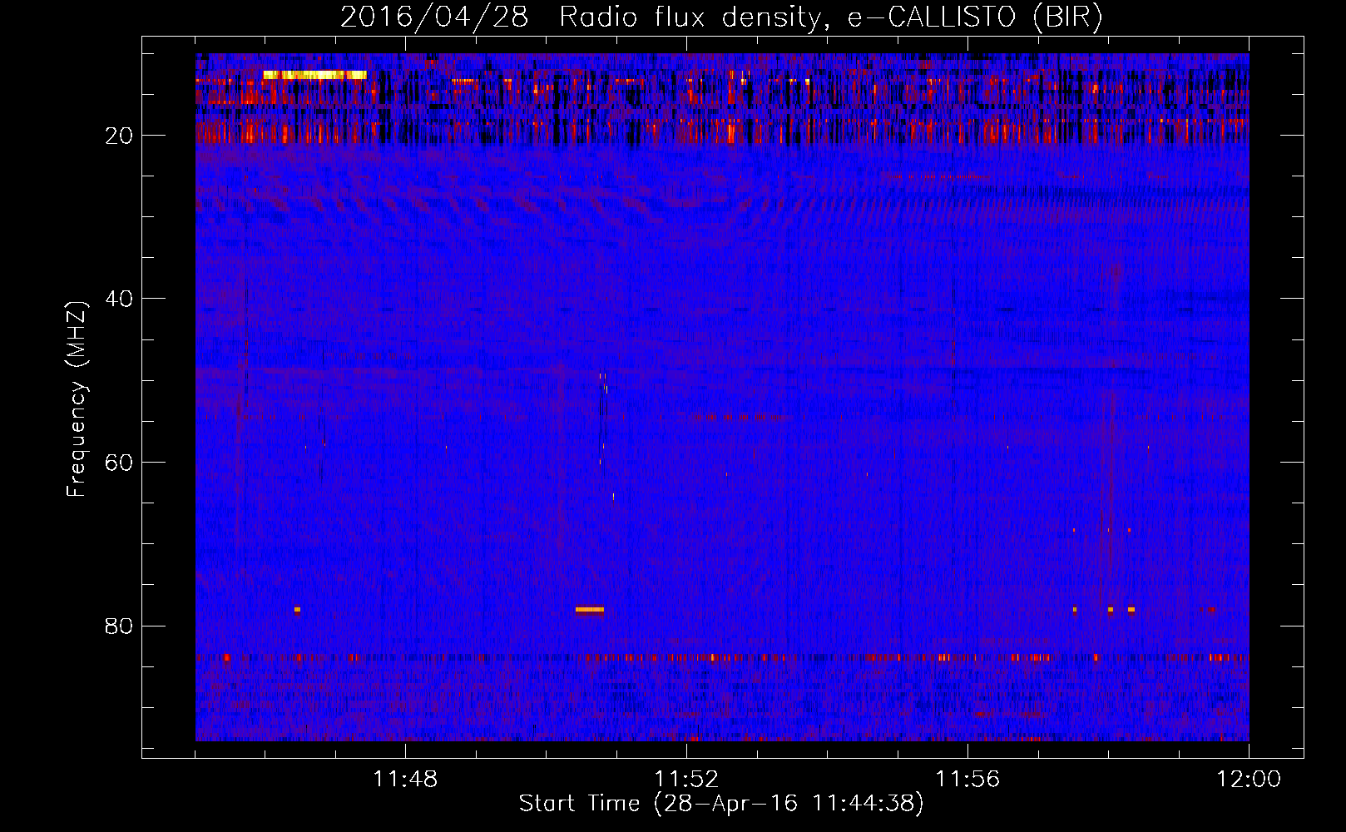Click the long orange bar near 78 MHz
1346x832 pixels.
[590, 610]
